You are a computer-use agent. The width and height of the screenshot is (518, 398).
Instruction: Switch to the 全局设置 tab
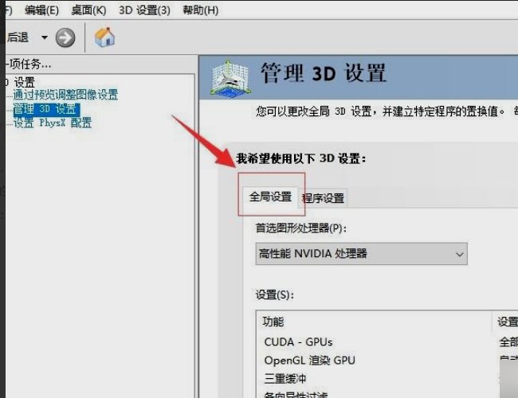pos(270,197)
